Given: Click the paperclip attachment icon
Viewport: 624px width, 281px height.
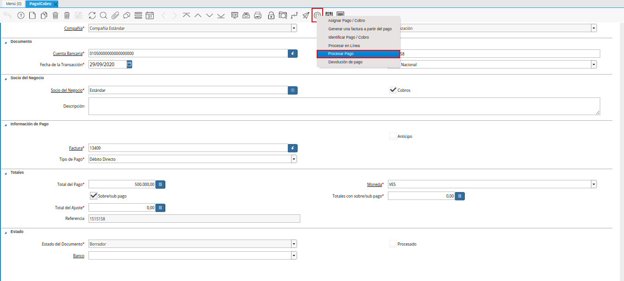Looking at the screenshot, I should [115, 15].
